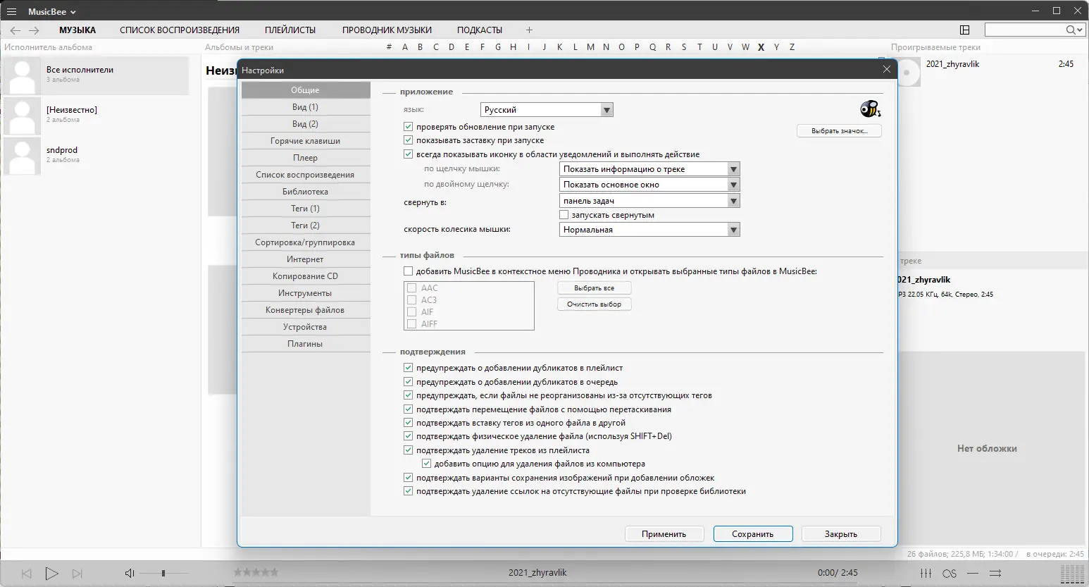Toggle confirm physical file deletion (SHIFT+Del)
1089x587 pixels.
coord(408,436)
